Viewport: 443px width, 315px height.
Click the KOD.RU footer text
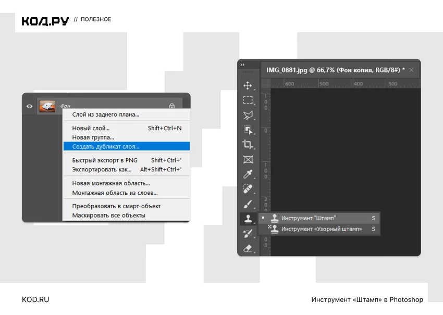(x=35, y=299)
